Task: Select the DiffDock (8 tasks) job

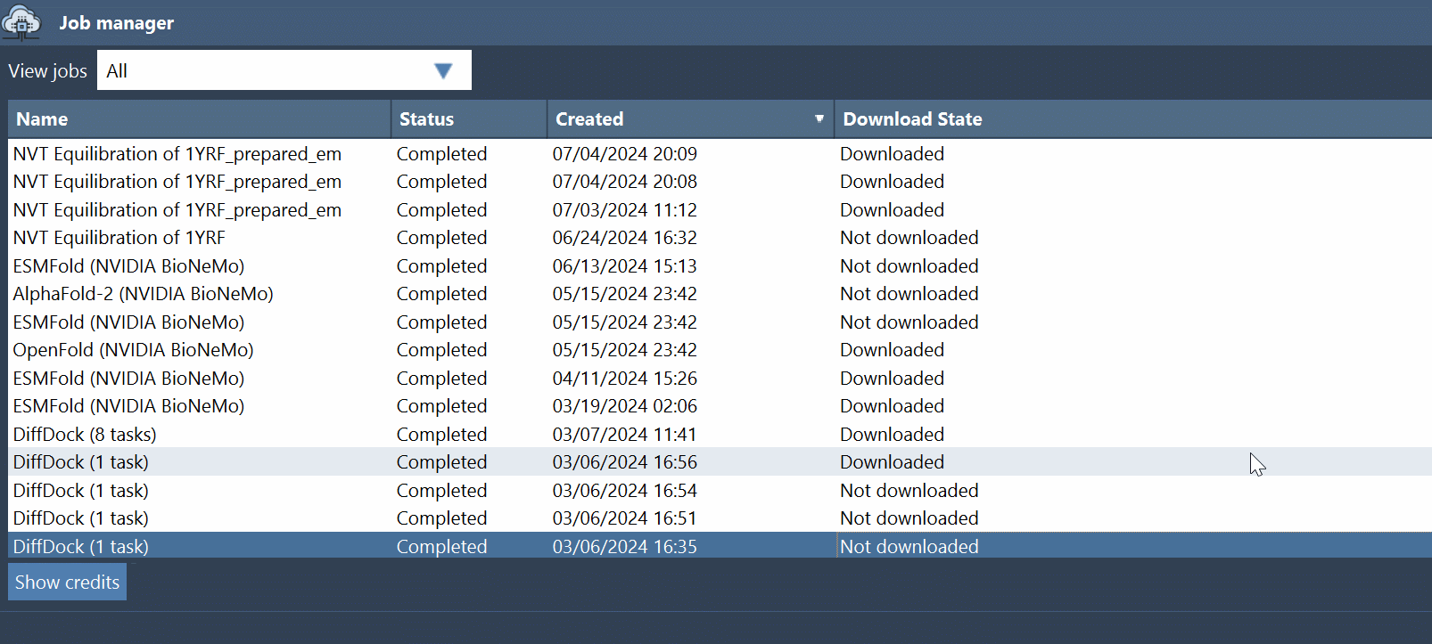Action: pyautogui.click(x=85, y=435)
